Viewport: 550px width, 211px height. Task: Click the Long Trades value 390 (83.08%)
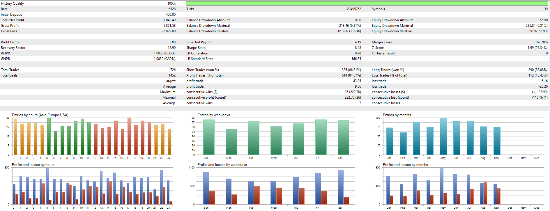537,70
